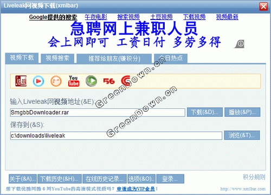This screenshot has height=195, width=271.
Task: Open 下载历史(&H) download history
Action: click(60, 179)
